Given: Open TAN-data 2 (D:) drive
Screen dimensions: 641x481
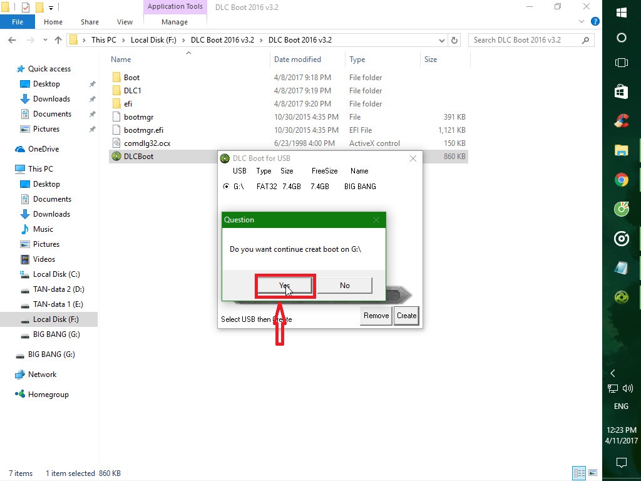Looking at the screenshot, I should (58, 289).
